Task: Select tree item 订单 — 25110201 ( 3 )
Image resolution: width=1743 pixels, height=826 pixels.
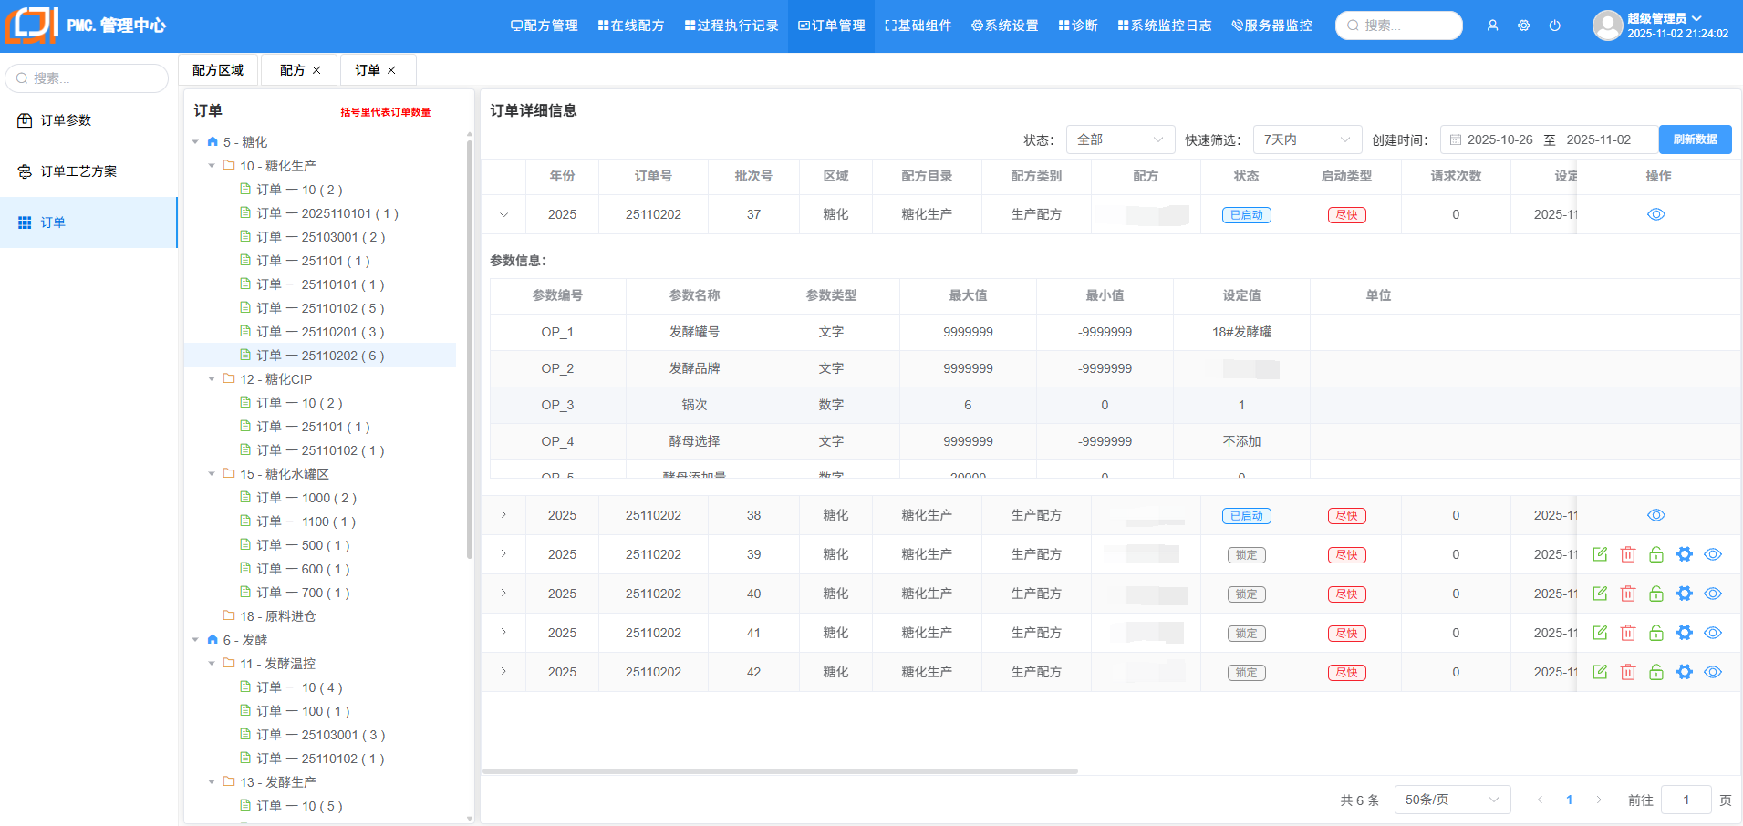Action: click(320, 332)
